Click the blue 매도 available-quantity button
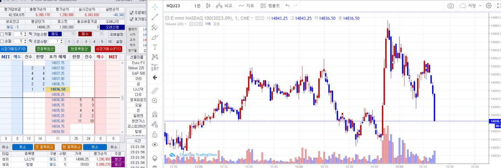Viewport: 501px width, 168px height. (x=55, y=34)
